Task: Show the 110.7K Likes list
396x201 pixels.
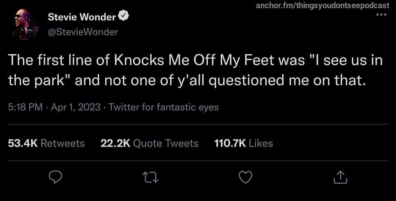Action: 244,143
